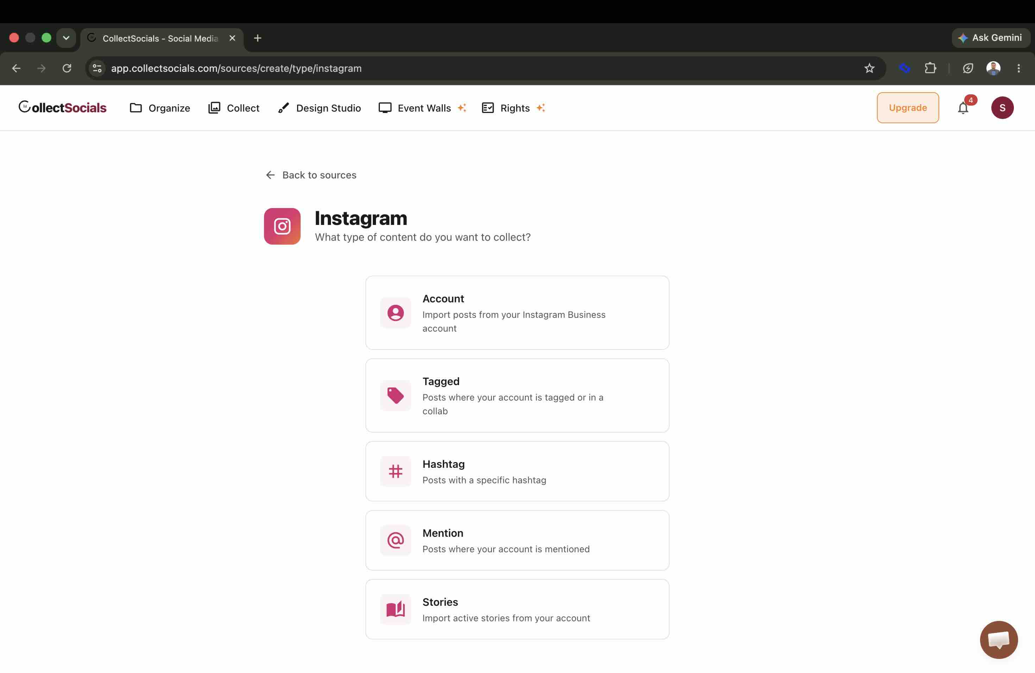Click the Hashtag # icon
The width and height of the screenshot is (1035, 673).
[x=395, y=471]
